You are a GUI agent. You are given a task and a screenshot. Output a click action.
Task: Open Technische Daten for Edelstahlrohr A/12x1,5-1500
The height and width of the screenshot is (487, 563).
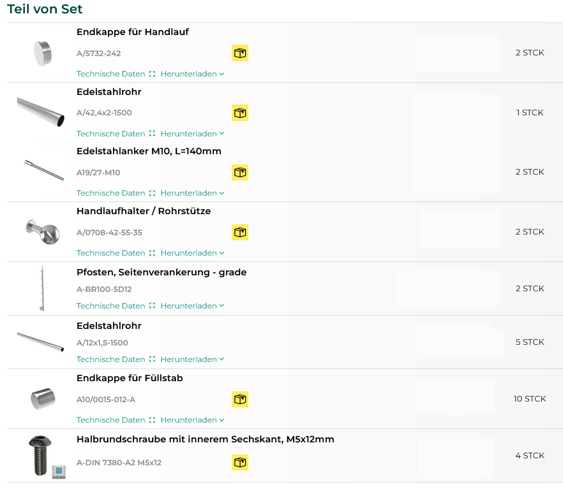tap(111, 360)
